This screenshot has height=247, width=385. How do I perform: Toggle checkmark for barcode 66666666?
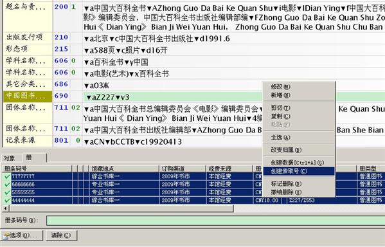coord(7,185)
